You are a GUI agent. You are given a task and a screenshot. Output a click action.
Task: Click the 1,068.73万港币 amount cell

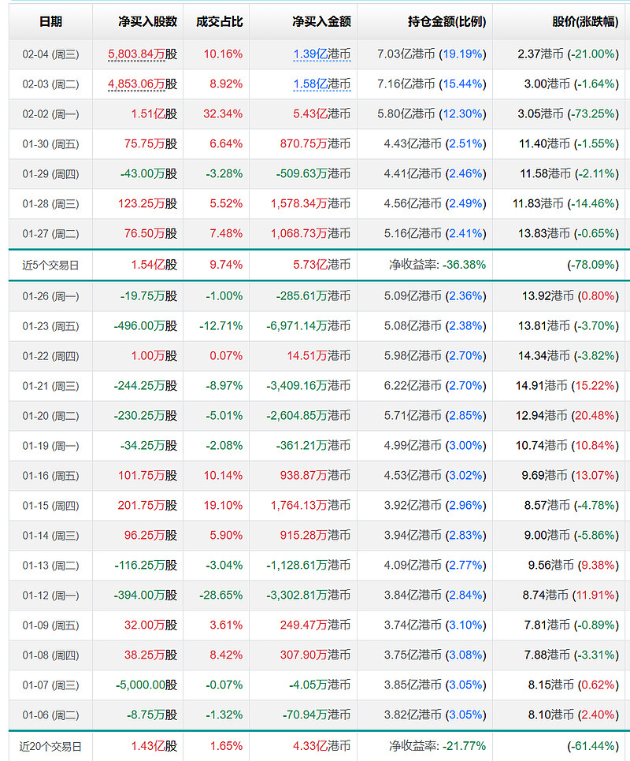pyautogui.click(x=310, y=234)
